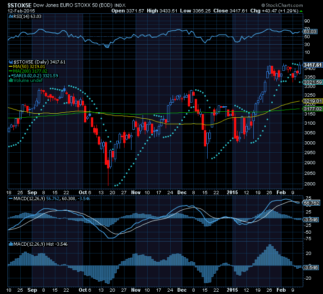
Task: Click the Low 3365.25 value
Action: pos(195,11)
